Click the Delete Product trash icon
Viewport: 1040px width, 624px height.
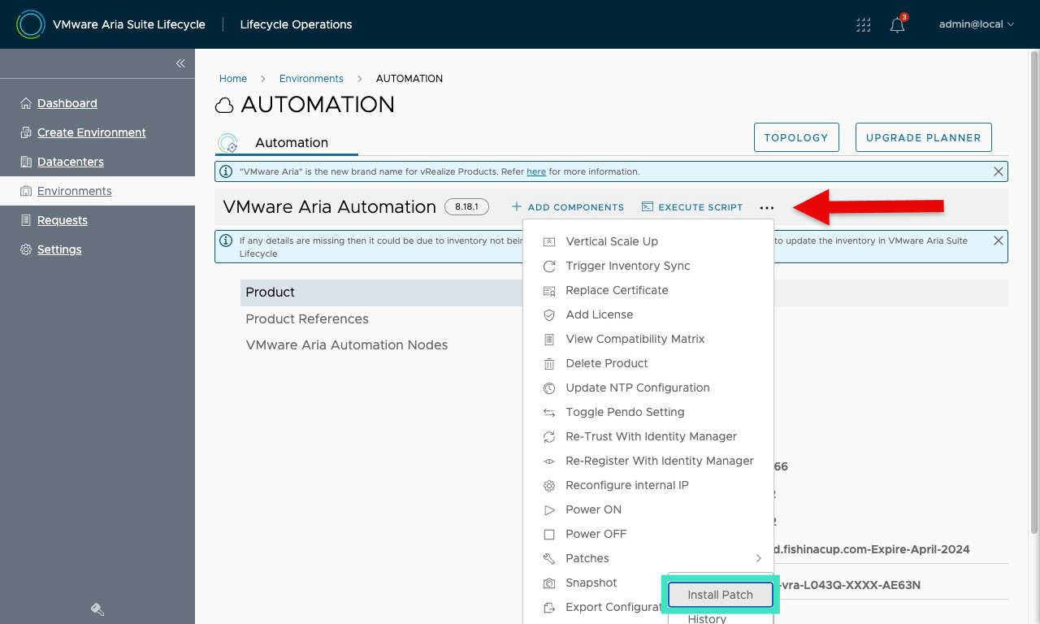(x=549, y=363)
